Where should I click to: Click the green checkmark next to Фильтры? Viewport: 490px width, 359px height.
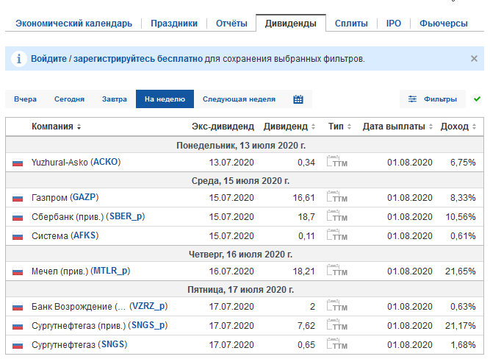pos(477,99)
